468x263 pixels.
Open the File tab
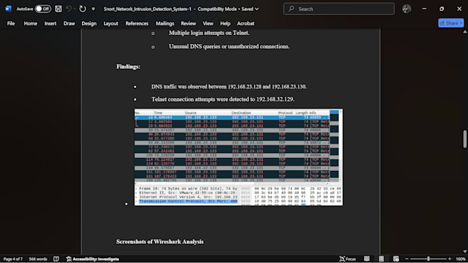(11, 23)
